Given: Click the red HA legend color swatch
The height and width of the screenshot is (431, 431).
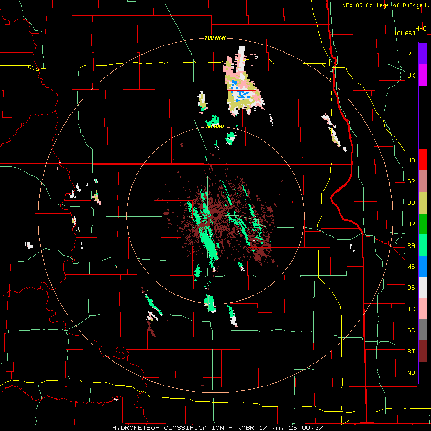Looking at the screenshot, I should 423,160.
